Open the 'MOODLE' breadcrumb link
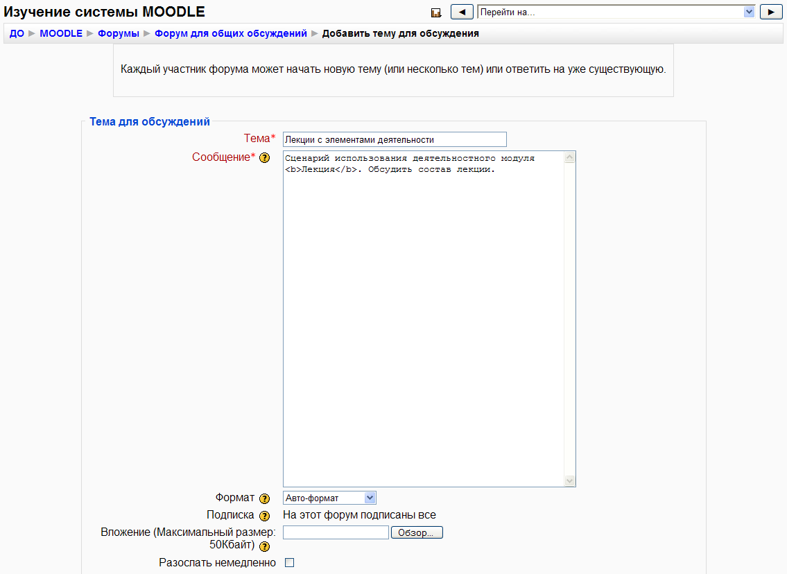Screen dimensions: 787x574 pyautogui.click(x=61, y=33)
